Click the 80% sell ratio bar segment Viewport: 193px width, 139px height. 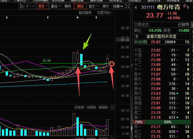point(167,122)
